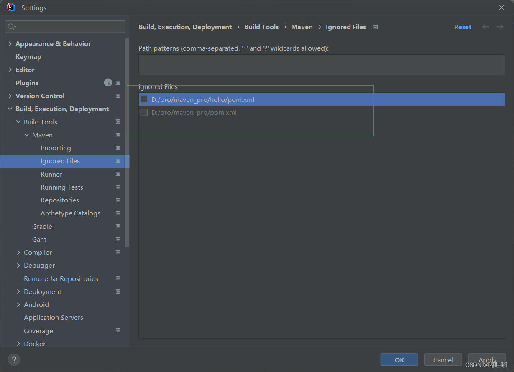Open Coverage settings
The image size is (514, 372).
[x=38, y=331]
